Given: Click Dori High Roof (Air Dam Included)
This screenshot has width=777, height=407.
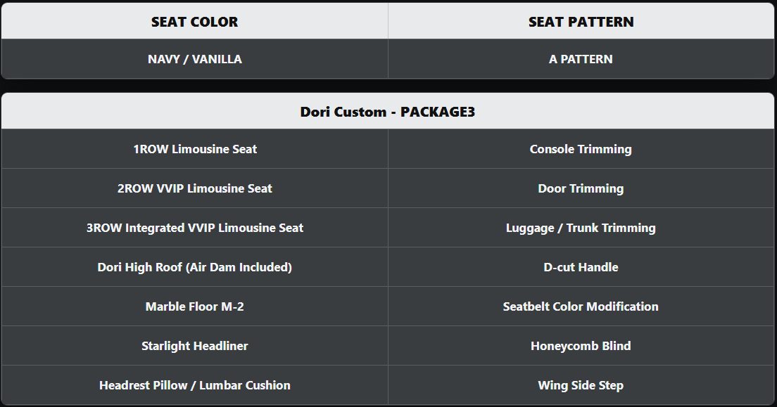Looking at the screenshot, I should pos(194,267).
